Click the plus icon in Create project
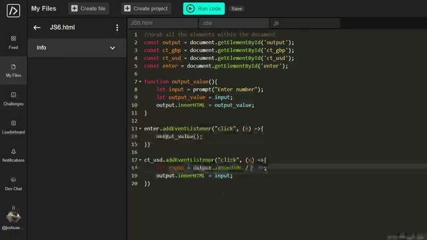The width and height of the screenshot is (427, 240). (x=127, y=9)
